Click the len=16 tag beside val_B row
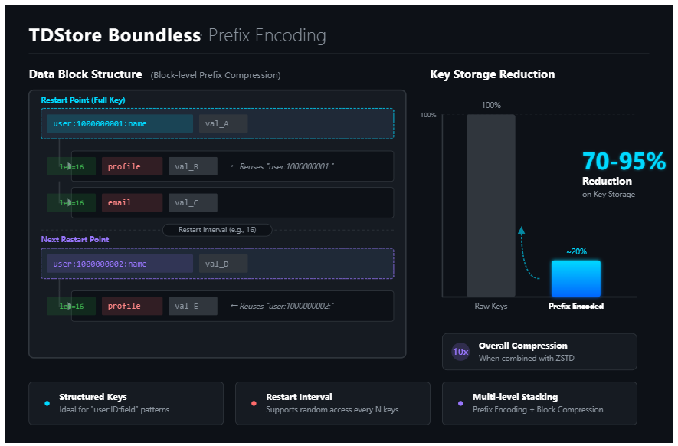The image size is (678, 446). point(71,166)
